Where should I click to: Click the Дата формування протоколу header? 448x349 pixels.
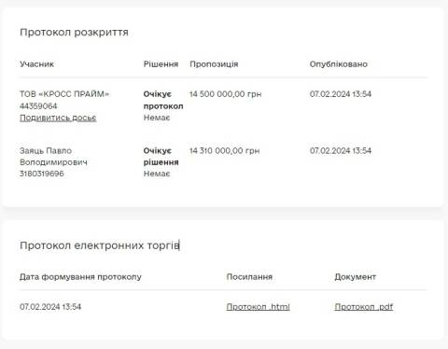click(x=80, y=277)
